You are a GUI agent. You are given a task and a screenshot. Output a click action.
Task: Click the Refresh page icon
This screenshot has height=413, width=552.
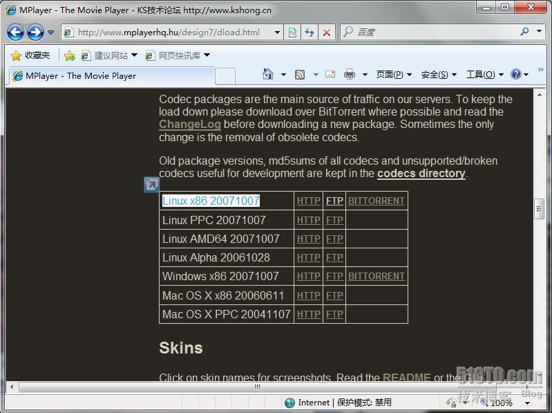pos(309,32)
